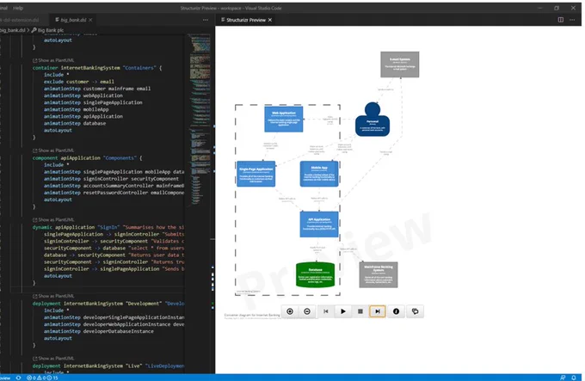Place cursor on 'animationStep database' line
Viewport: 585px width, 381px height.
75,123
